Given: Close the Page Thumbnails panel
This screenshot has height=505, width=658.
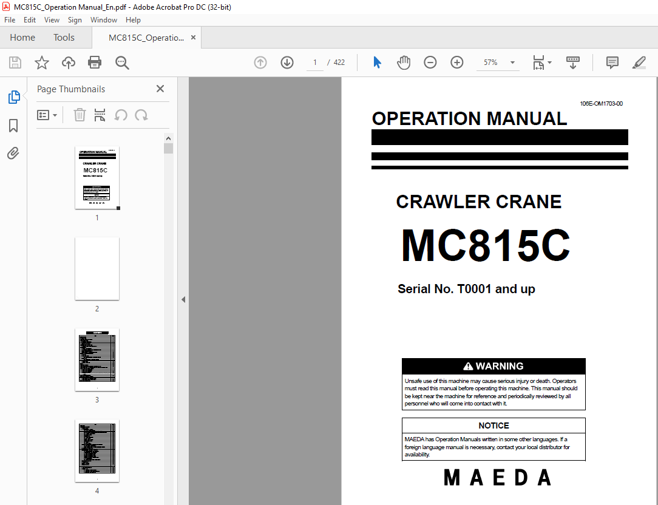Looking at the screenshot, I should (160, 89).
